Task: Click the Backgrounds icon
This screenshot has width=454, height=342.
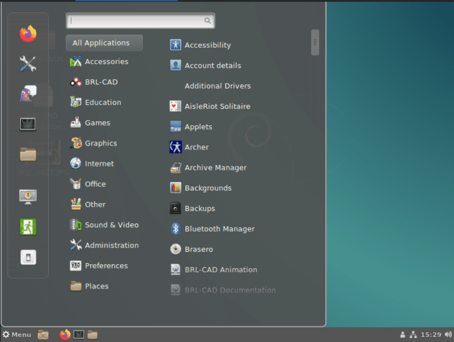Action: coord(175,188)
